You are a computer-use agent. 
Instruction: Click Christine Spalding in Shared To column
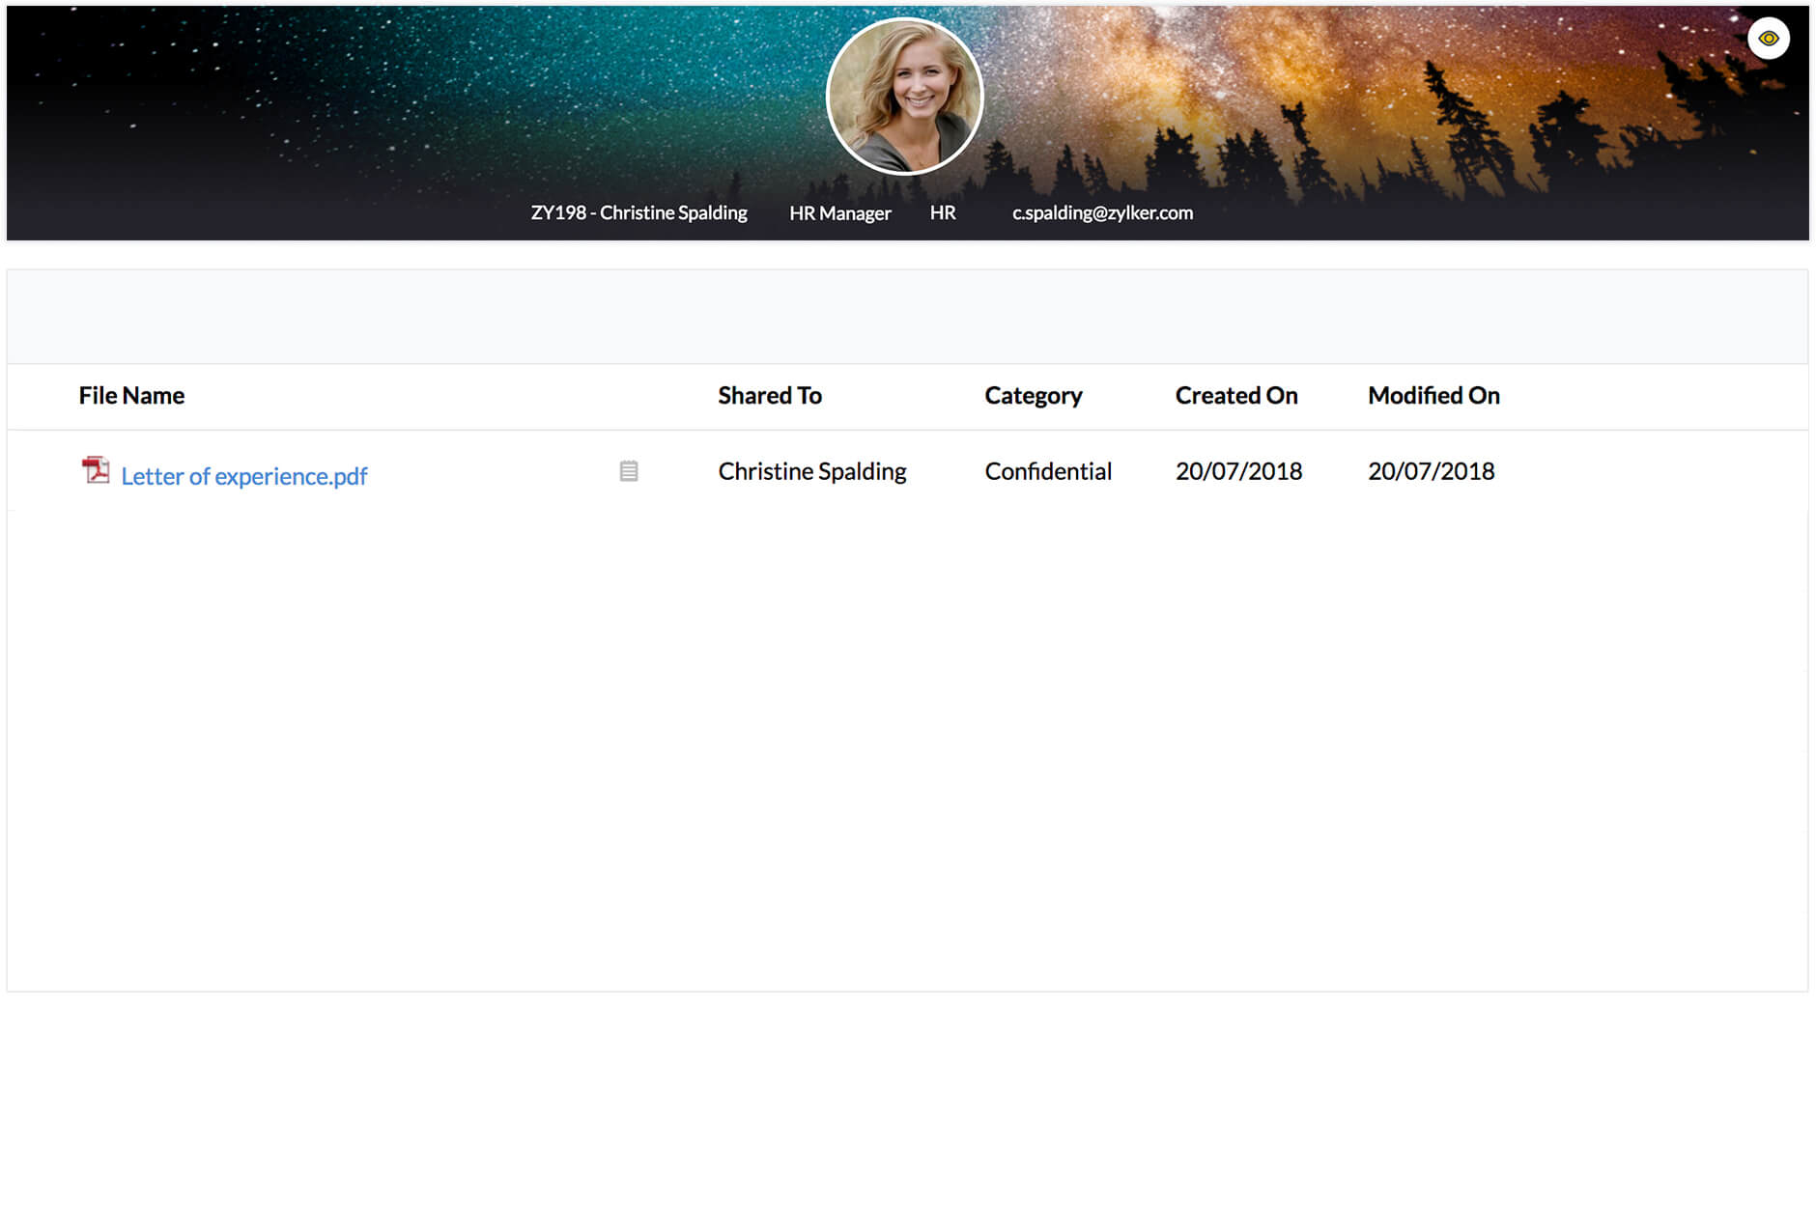coord(811,471)
